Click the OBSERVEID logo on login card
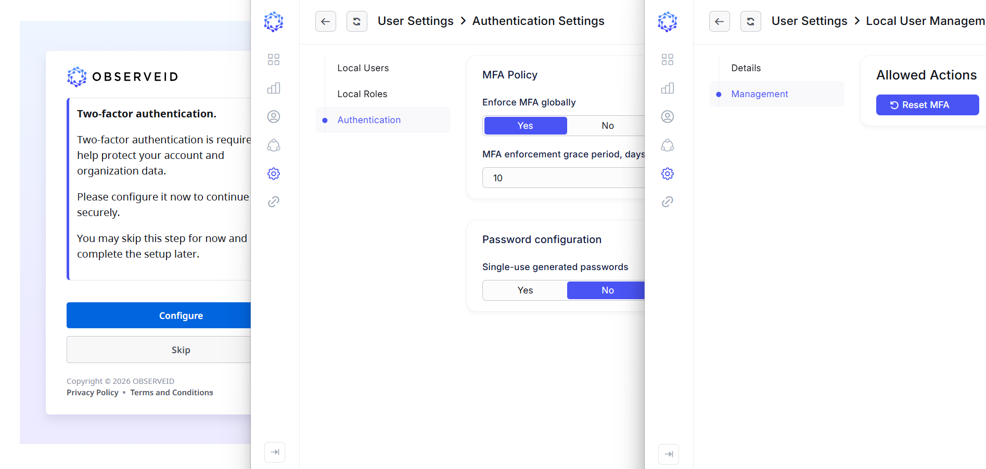The height and width of the screenshot is (469, 986). pyautogui.click(x=123, y=77)
